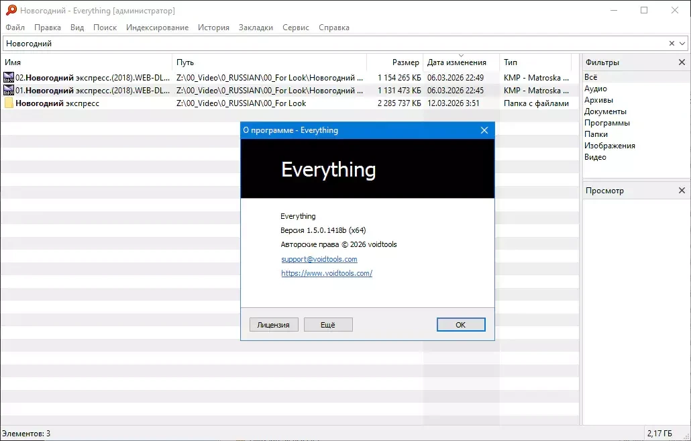Open the Файл menu
The width and height of the screenshot is (691, 441).
[x=15, y=28]
